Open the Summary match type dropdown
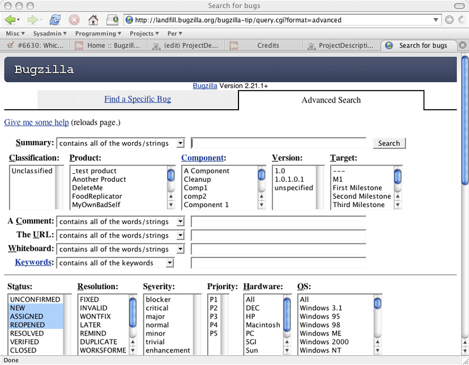Image resolution: width=469 pixels, height=365 pixels. [x=121, y=143]
